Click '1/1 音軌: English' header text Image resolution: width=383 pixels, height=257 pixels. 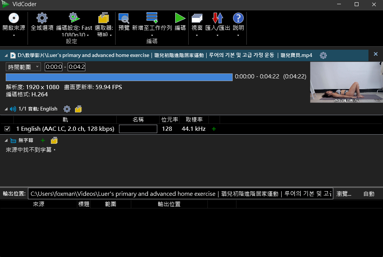[38, 109]
